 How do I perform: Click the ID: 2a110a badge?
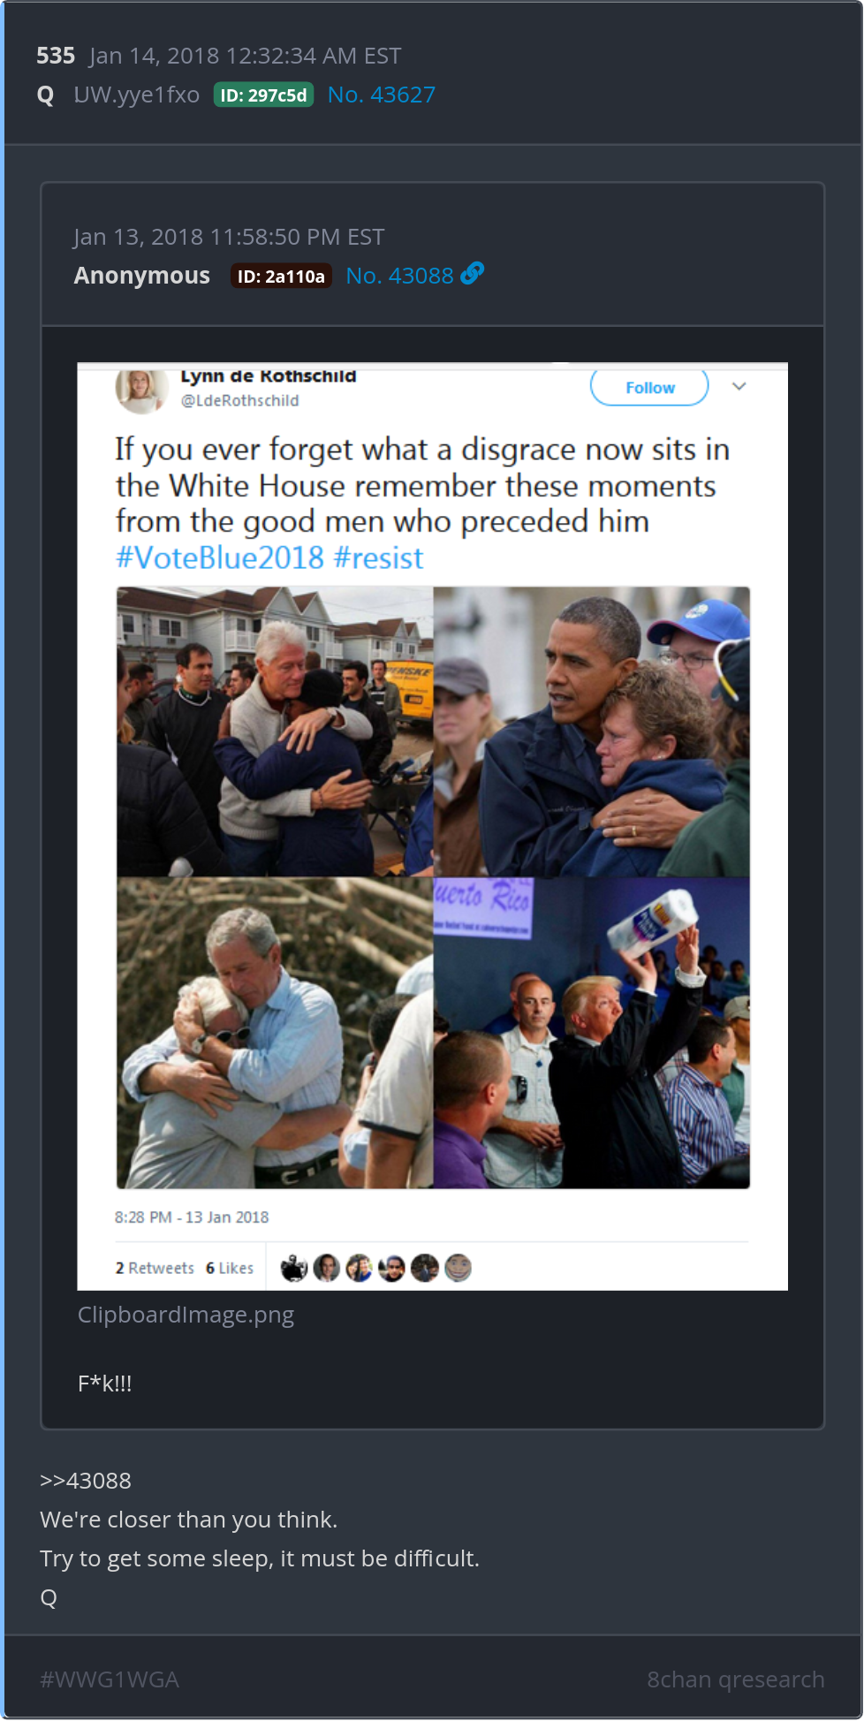pos(281,277)
